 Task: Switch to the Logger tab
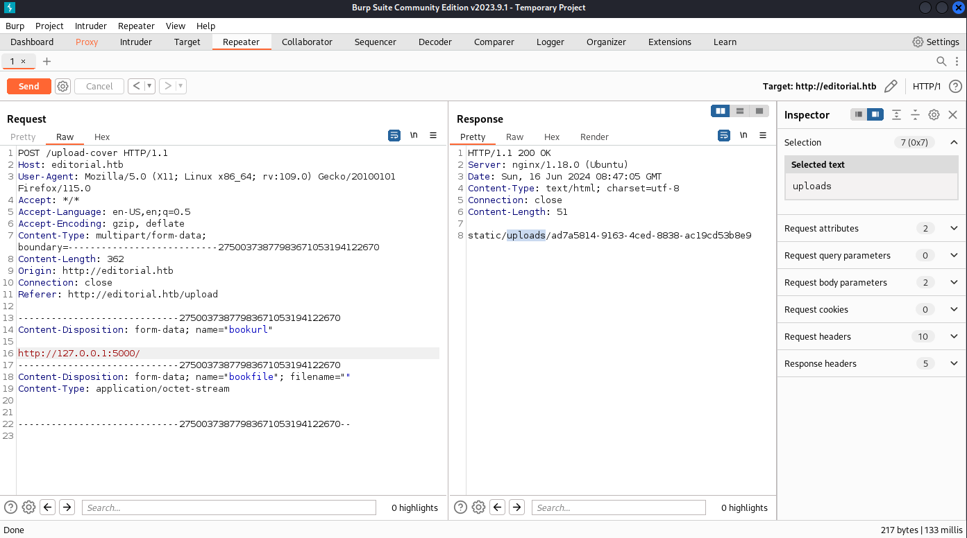550,42
